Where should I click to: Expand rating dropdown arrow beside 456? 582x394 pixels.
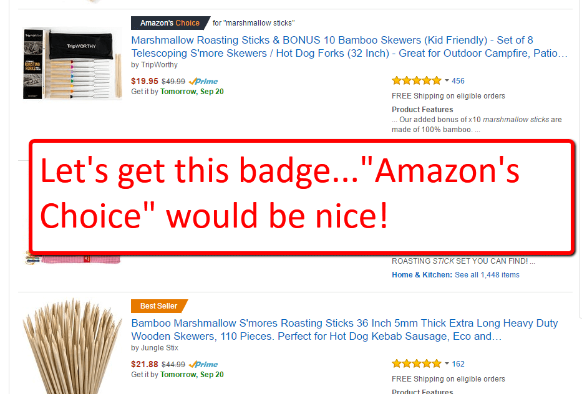click(x=447, y=80)
